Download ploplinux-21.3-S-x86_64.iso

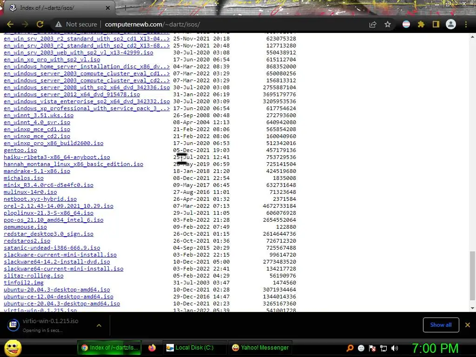pyautogui.click(x=48, y=213)
